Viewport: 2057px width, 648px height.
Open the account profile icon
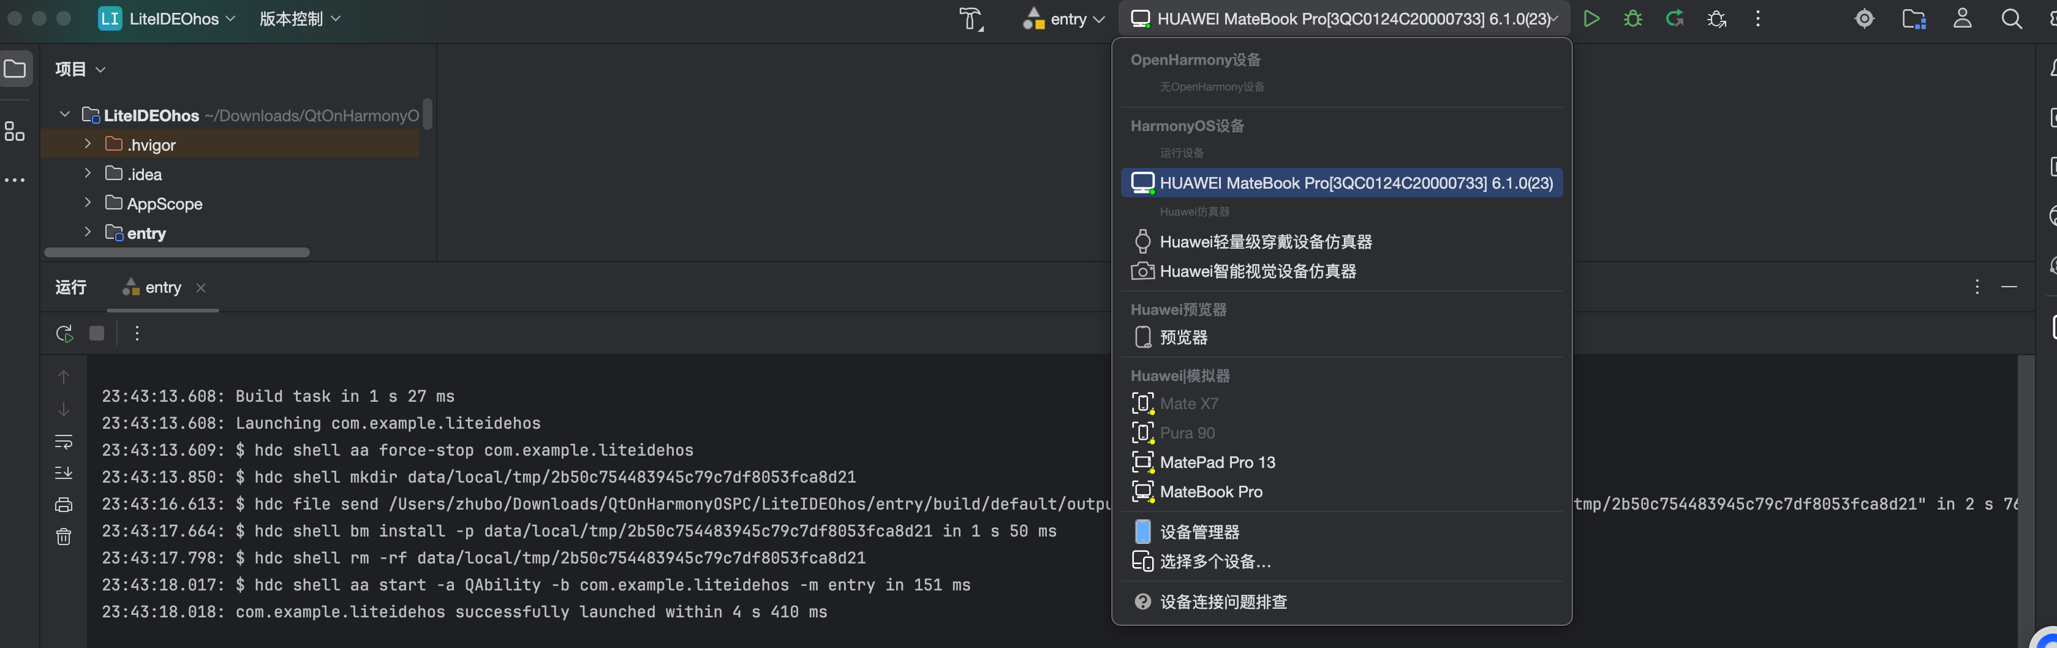1963,19
